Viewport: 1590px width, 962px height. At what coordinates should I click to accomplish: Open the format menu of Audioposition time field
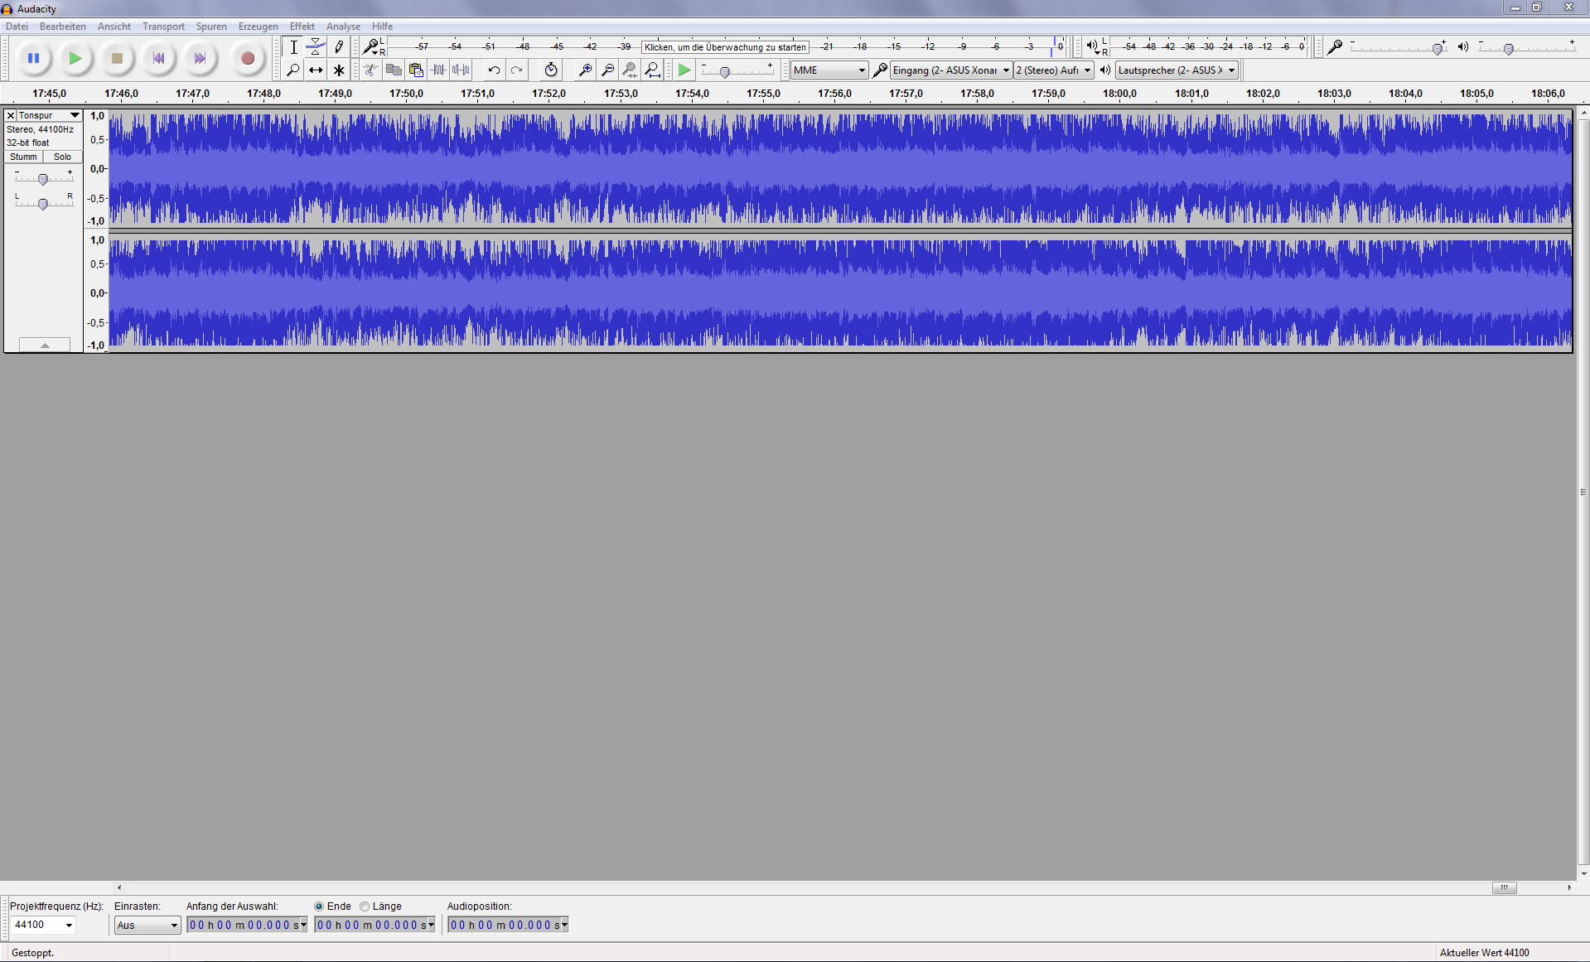pos(565,925)
